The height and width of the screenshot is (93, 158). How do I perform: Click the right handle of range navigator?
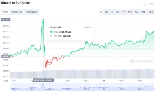[x=154, y=87]
